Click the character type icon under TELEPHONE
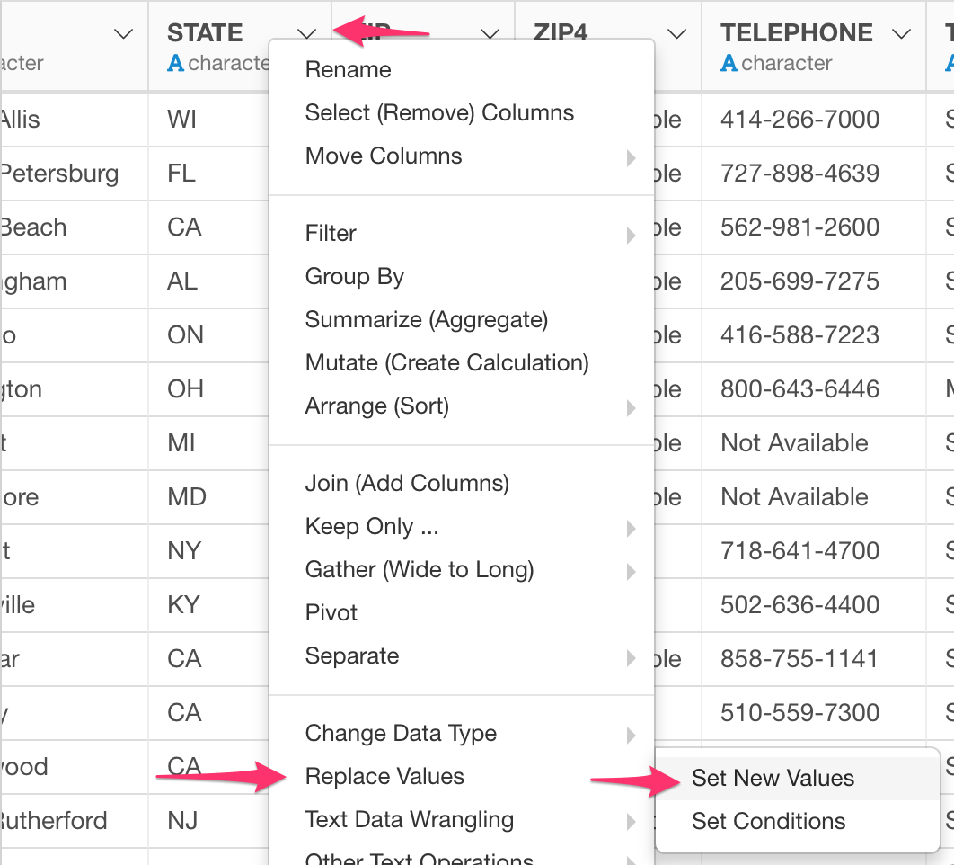 click(729, 63)
